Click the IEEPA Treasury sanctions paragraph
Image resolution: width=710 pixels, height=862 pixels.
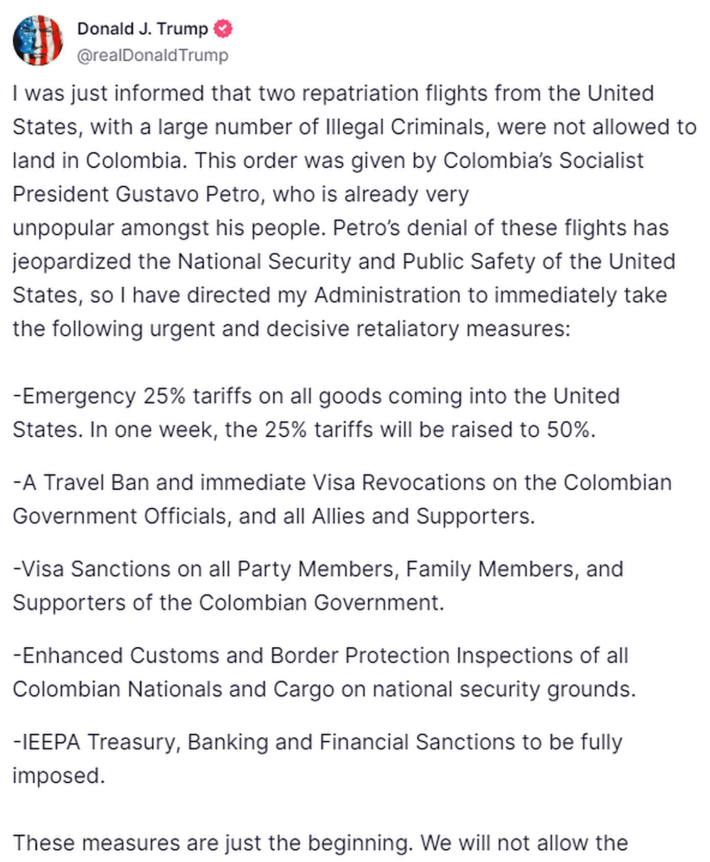tap(317, 758)
